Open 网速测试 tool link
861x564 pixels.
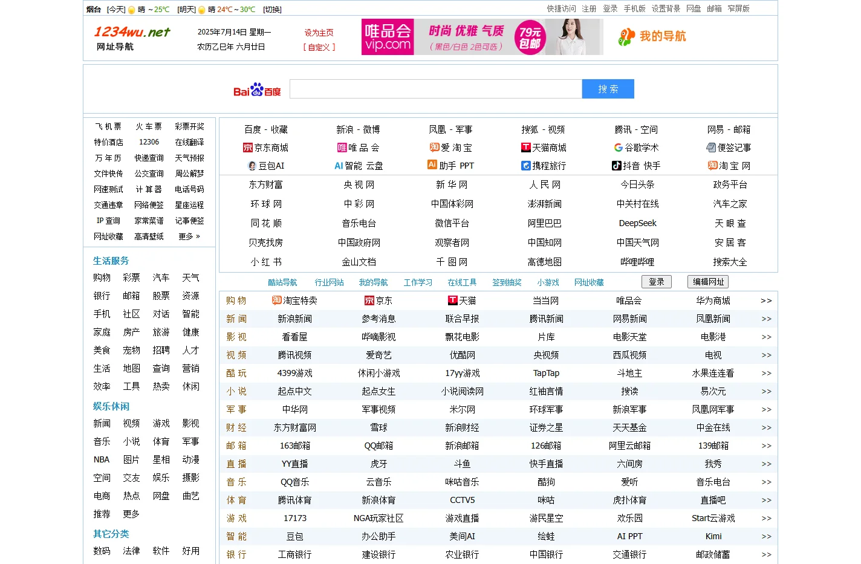point(108,189)
